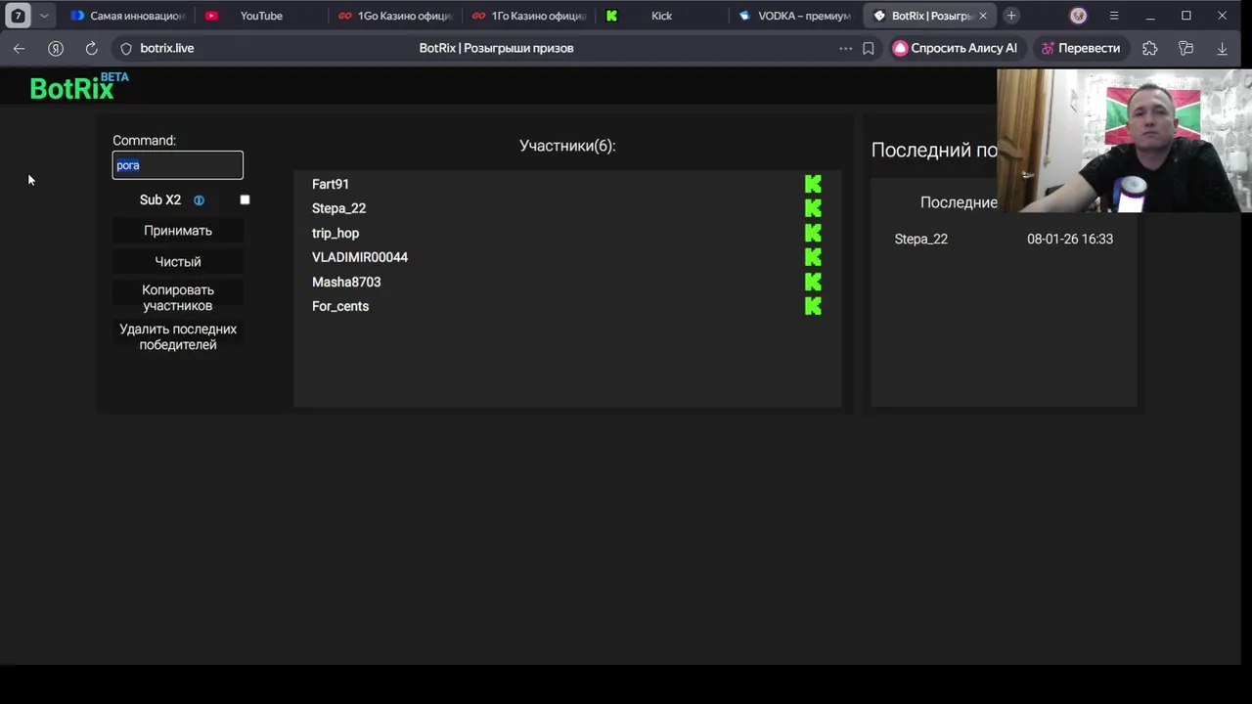Toggle the Sub X2 checkbox
Screen dimensions: 1252x704
coord(245,199)
